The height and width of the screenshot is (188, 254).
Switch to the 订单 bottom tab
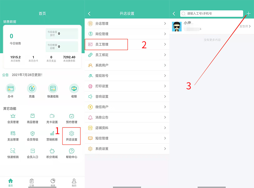tap(32, 182)
